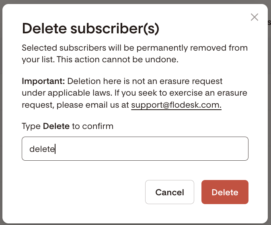Screen dimensions: 271x225
Task: Click blank footer space left of Cancel
Action: point(80,192)
